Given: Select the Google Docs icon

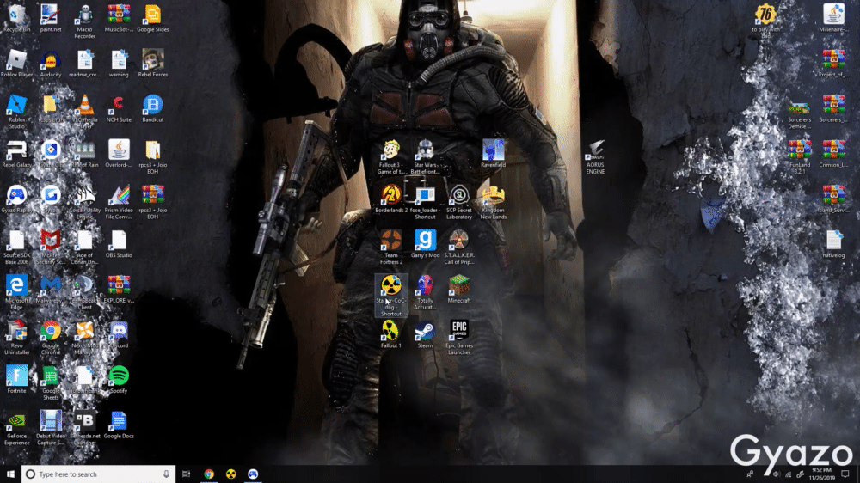Looking at the screenshot, I should click(119, 425).
